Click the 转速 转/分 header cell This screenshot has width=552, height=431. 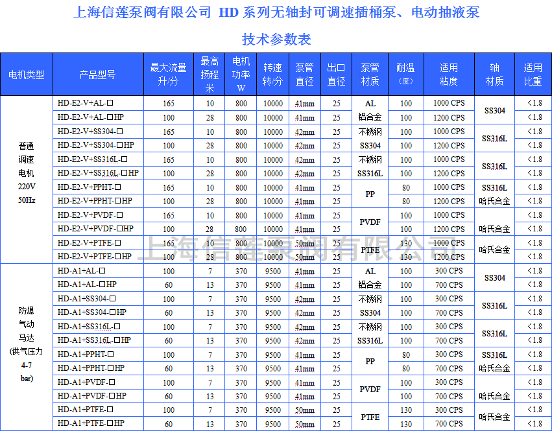[273, 75]
